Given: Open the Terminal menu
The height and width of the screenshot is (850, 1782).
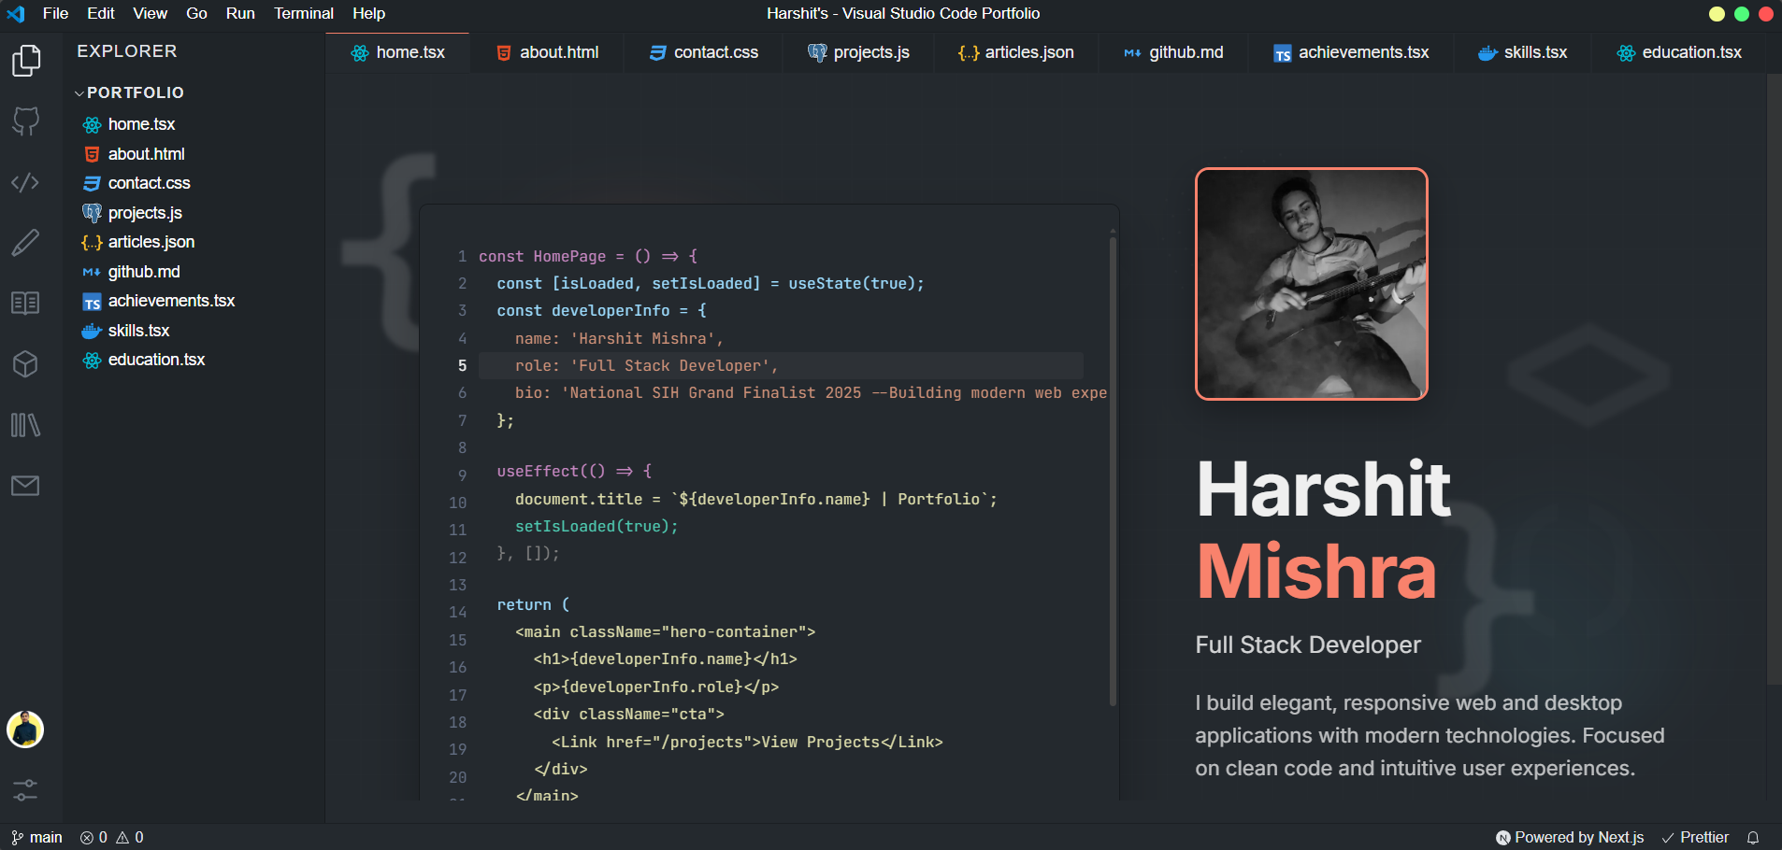Looking at the screenshot, I should coord(303,13).
